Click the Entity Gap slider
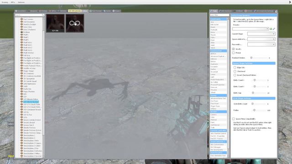The image size is (292, 164). pyautogui.click(x=259, y=93)
